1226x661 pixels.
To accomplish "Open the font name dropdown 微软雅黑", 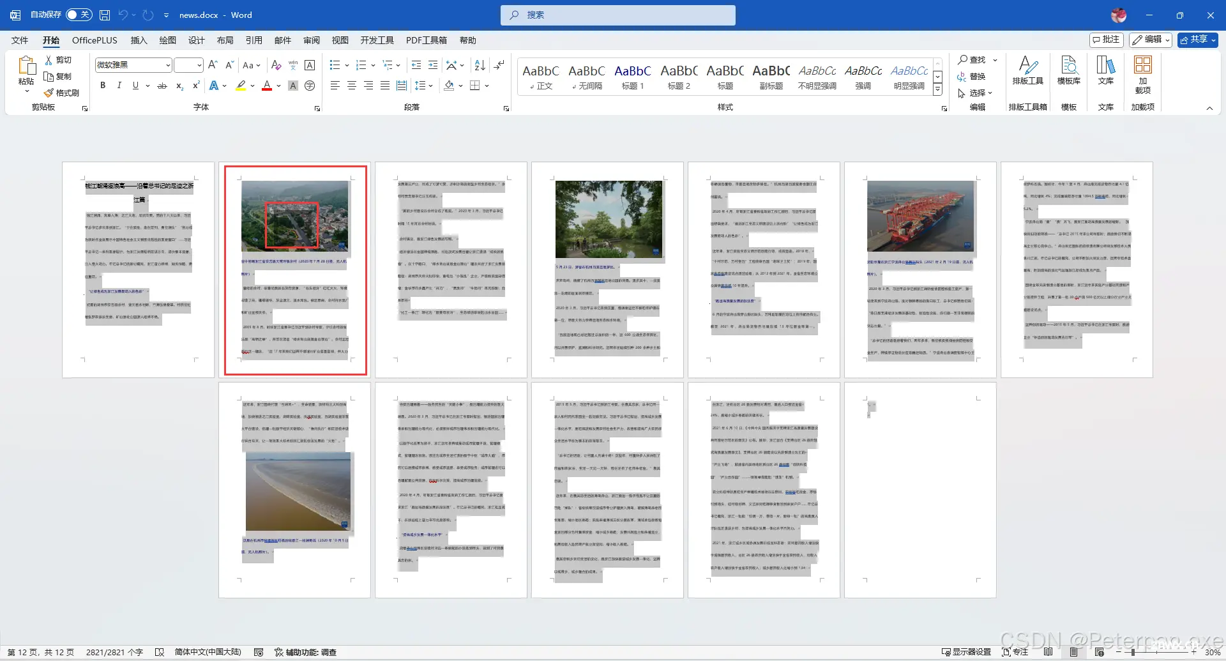I will (168, 65).
